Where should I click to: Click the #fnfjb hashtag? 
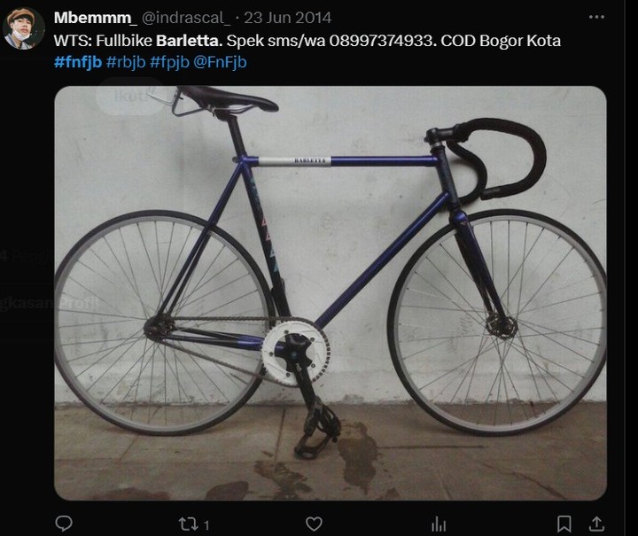[78, 62]
